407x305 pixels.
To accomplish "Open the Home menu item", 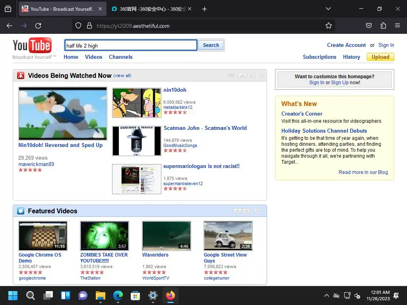I will pyautogui.click(x=71, y=57).
